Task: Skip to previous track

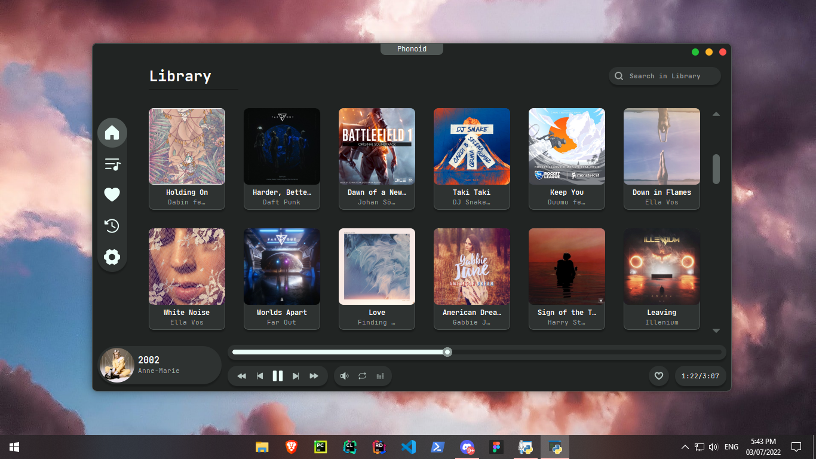Action: tap(260, 376)
